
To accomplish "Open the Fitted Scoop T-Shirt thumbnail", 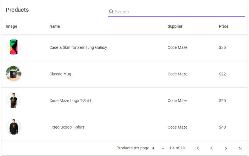I will click(x=14, y=127).
